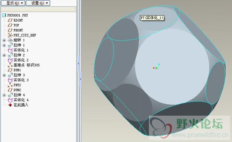Click the 拉伸 3 extrude feature icon

(x=10, y=75)
